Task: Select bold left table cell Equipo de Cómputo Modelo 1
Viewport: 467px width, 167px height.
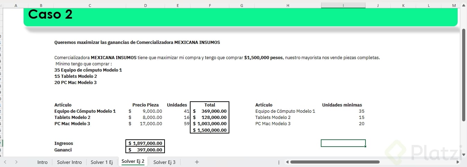Action: (x=85, y=111)
